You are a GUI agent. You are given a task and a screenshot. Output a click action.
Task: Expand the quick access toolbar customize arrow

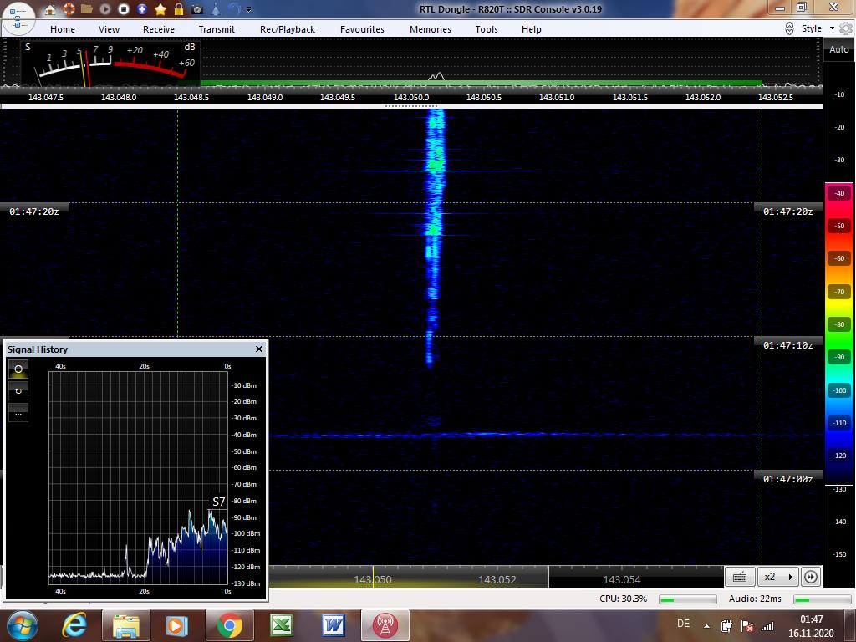coord(249,9)
